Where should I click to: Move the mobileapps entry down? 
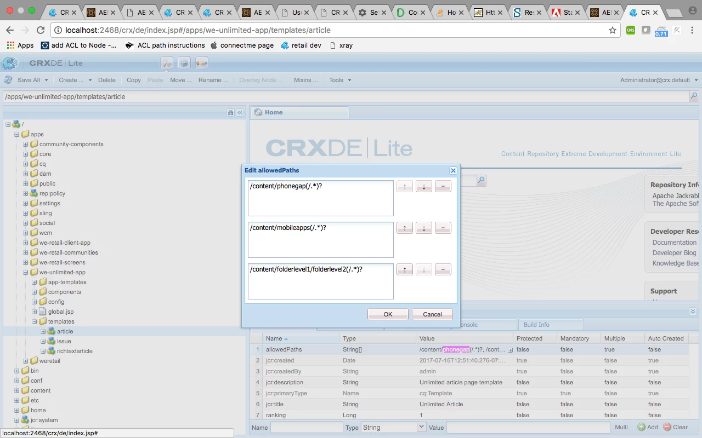424,228
